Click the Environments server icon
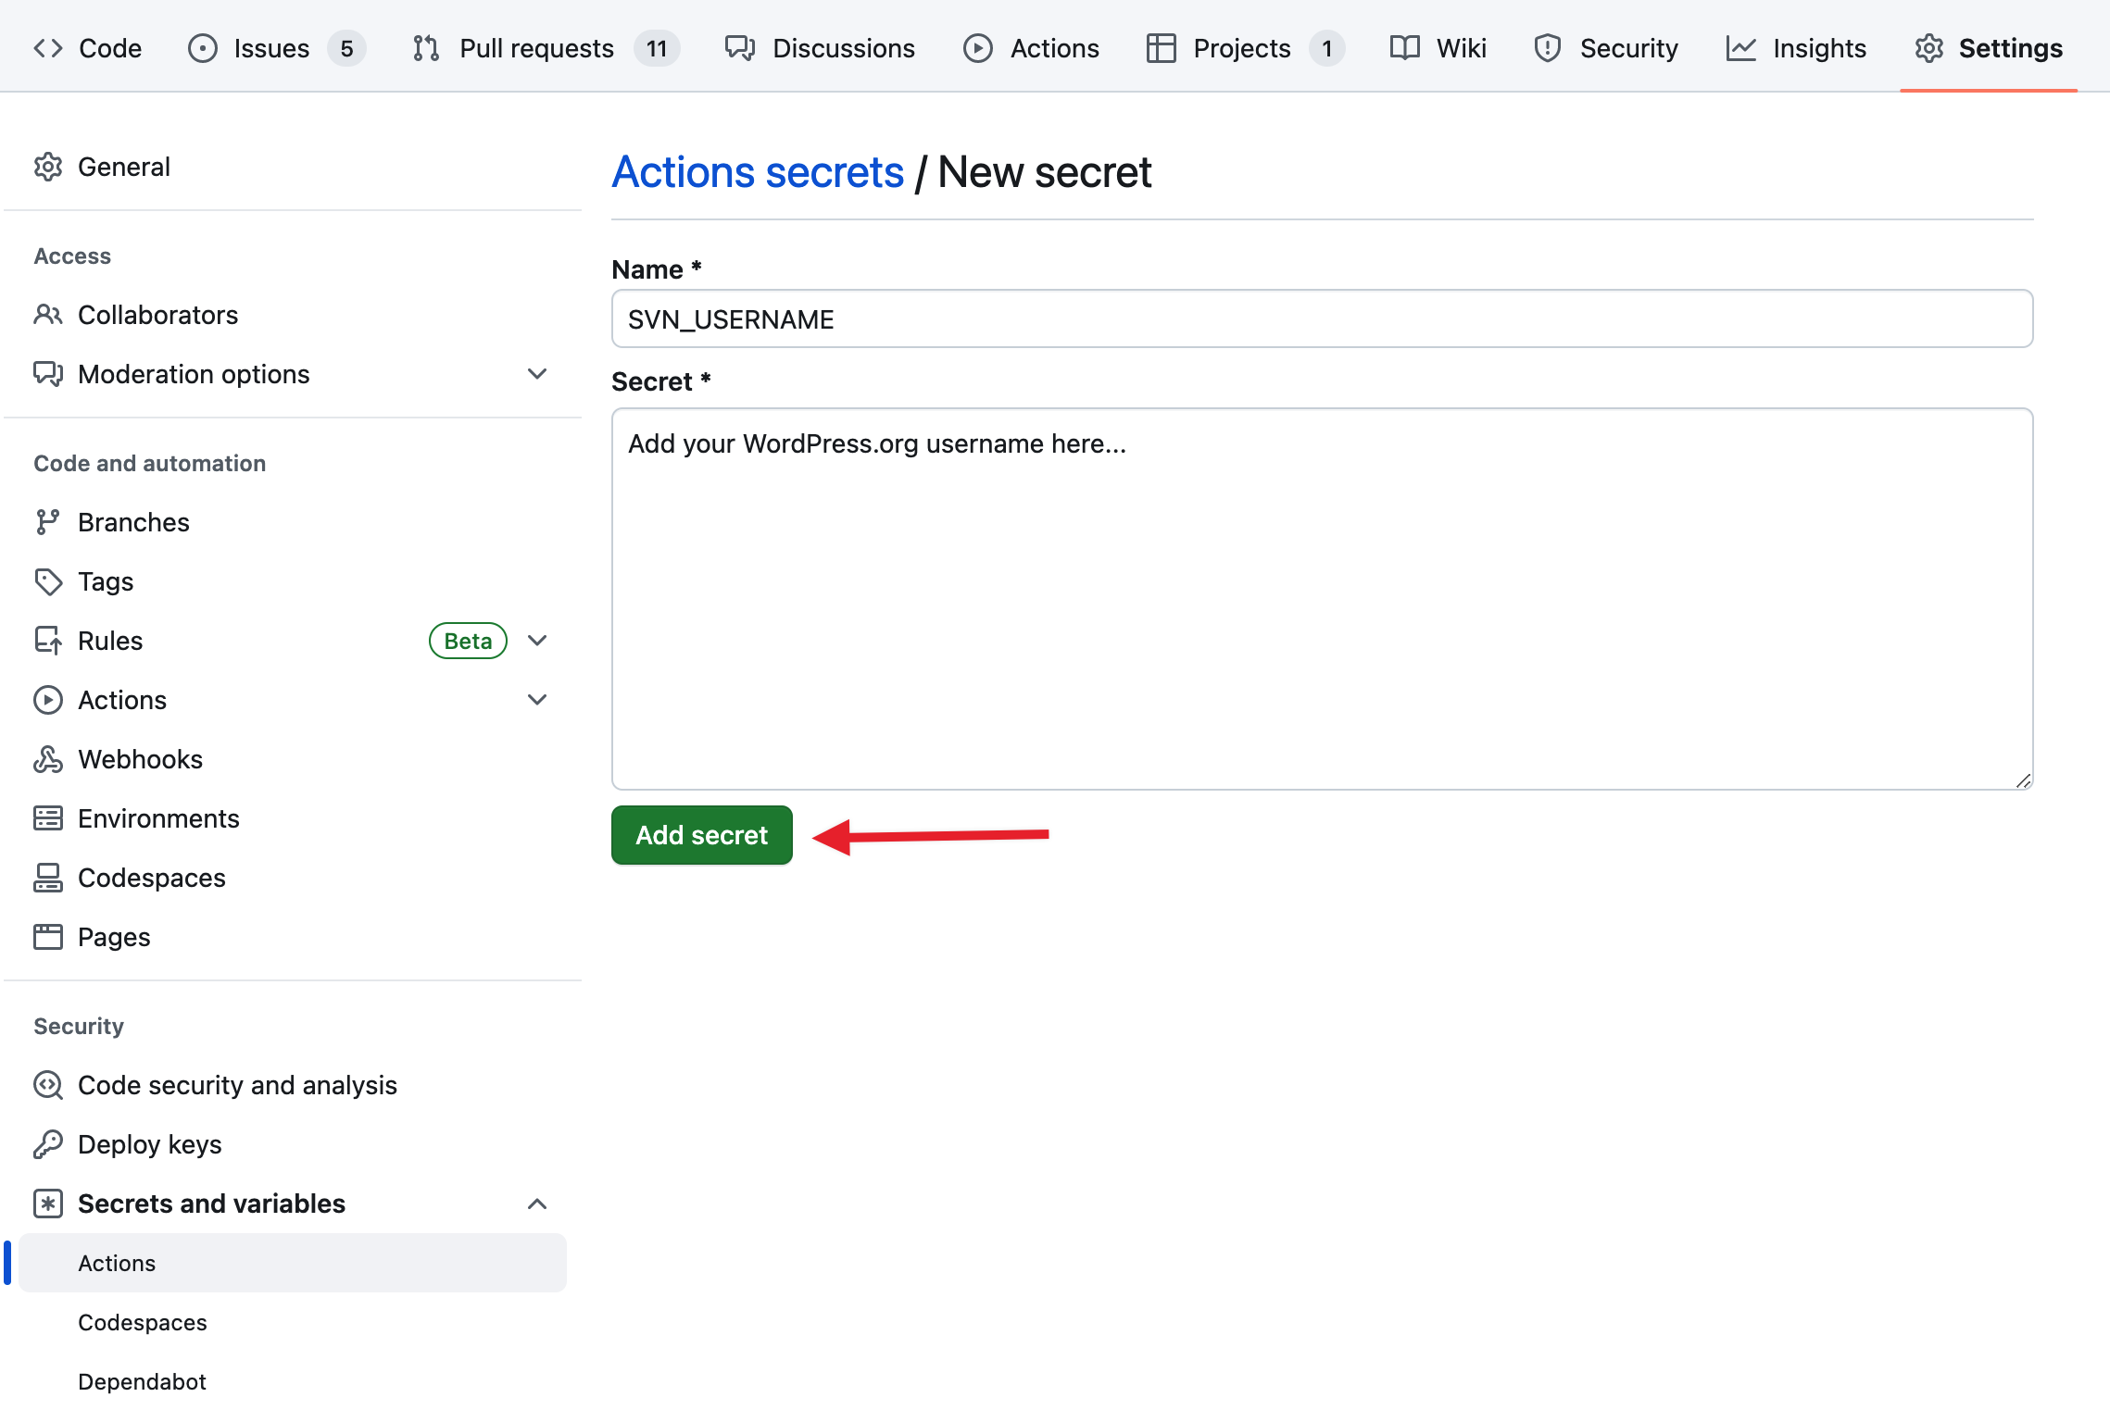2110x1422 pixels. [47, 818]
